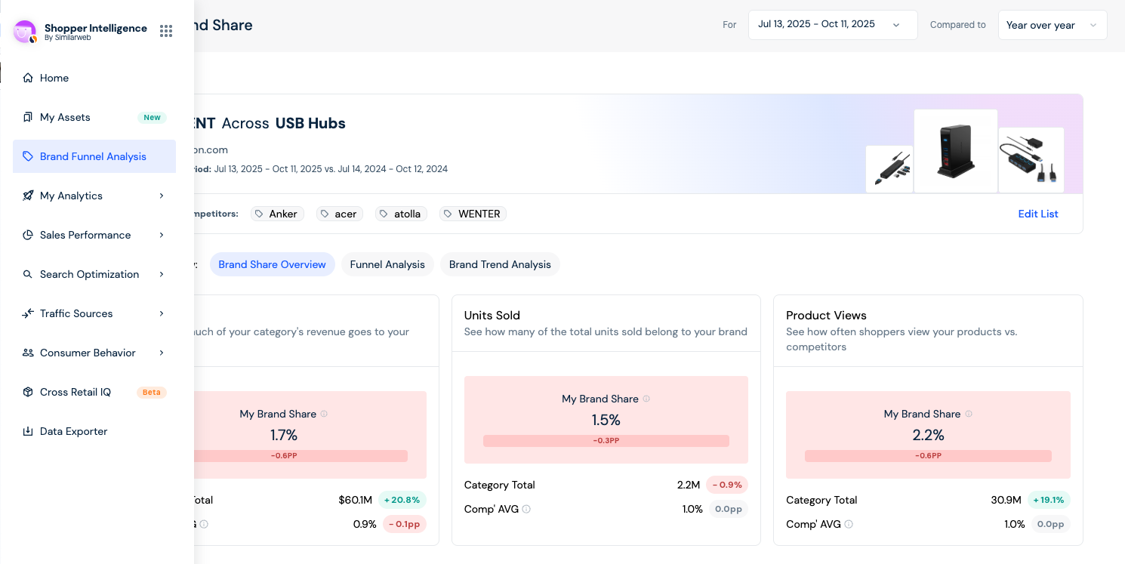Open Cross Retail IQ menu item

(x=94, y=392)
